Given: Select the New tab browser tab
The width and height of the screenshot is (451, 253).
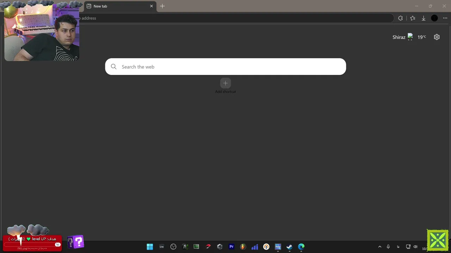Looking at the screenshot, I should (x=120, y=6).
